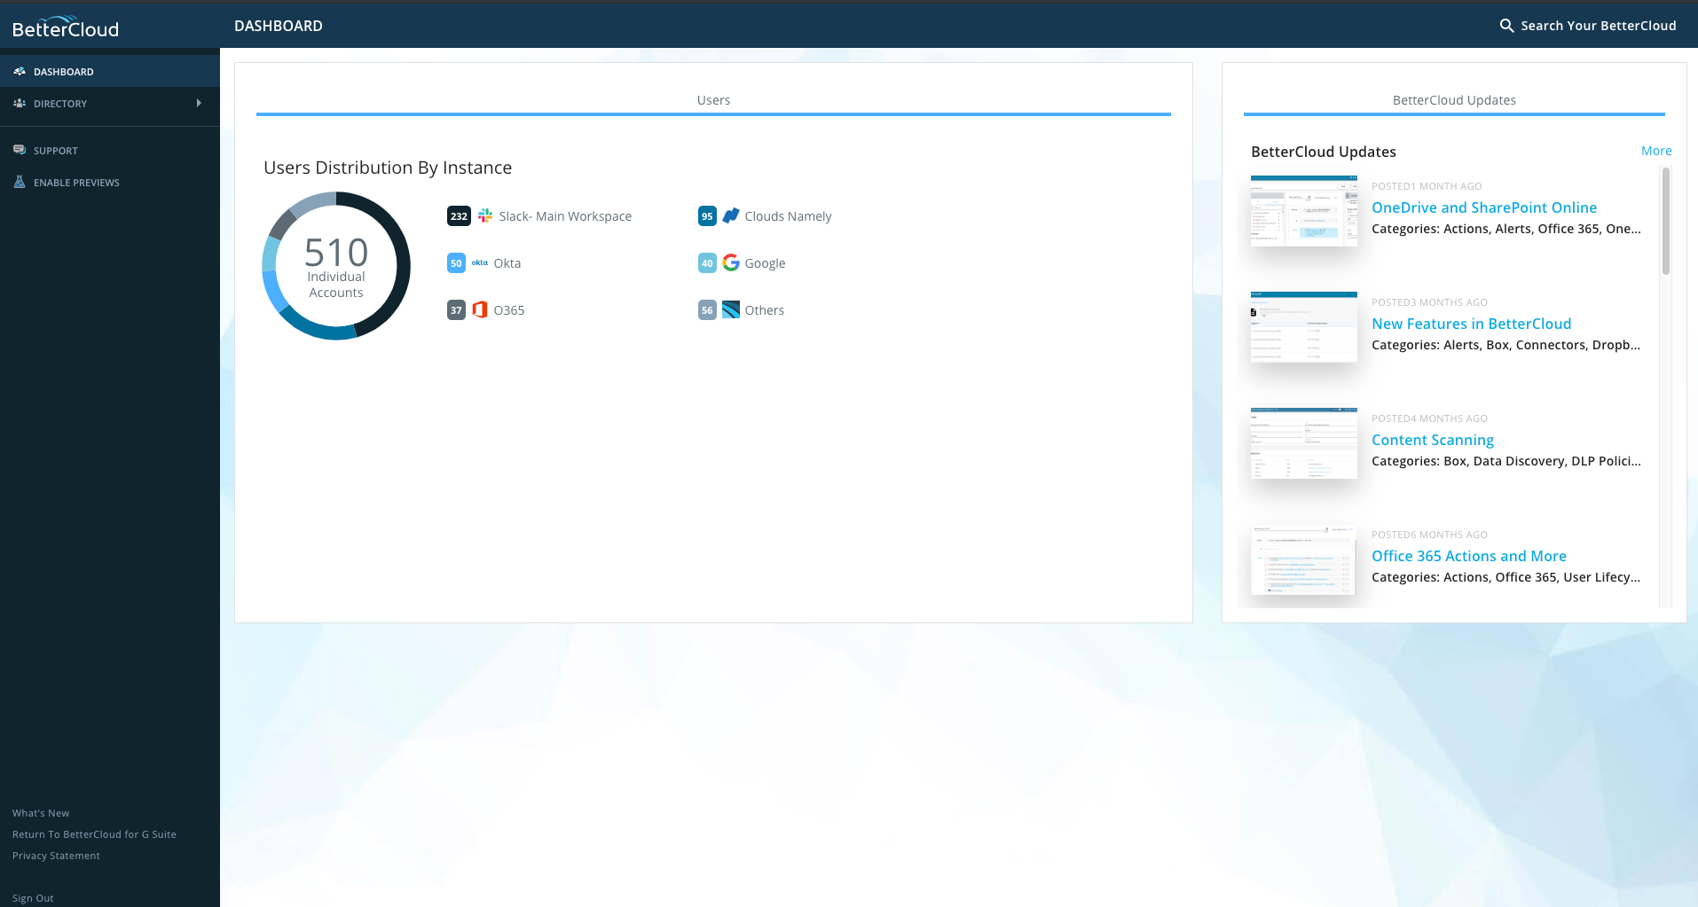This screenshot has height=907, width=1698.
Task: Click the Slack logo icon
Action: click(485, 215)
